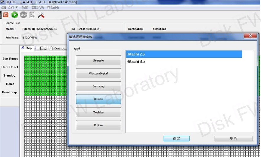Select the Seagate brand button
Viewport: 261px width, 157px height.
tap(99, 60)
